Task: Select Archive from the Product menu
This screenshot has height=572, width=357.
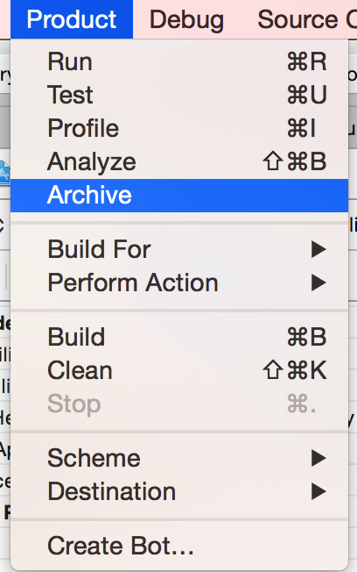Action: pos(179,195)
